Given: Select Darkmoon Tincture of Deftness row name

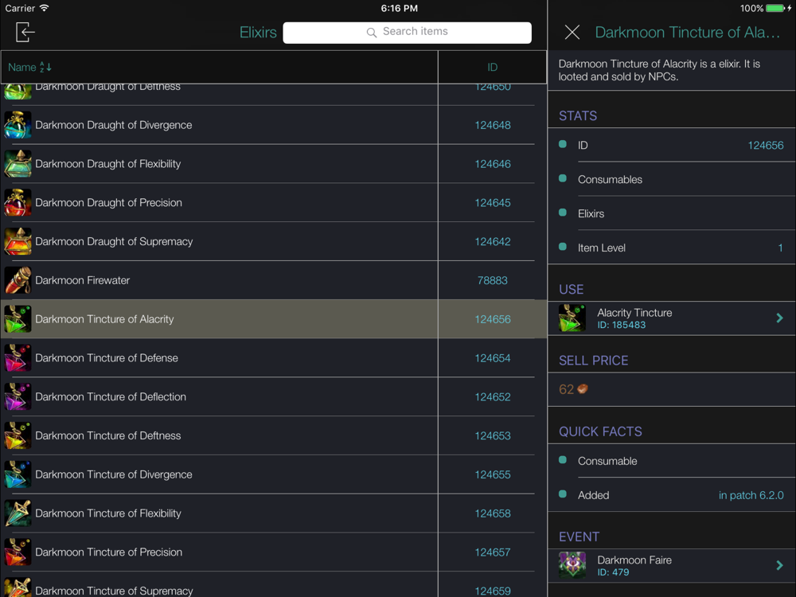Looking at the screenshot, I should 108,435.
